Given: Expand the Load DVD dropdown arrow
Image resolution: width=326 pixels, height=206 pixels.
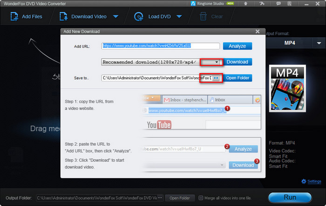Looking at the screenshot, I should (179, 16).
